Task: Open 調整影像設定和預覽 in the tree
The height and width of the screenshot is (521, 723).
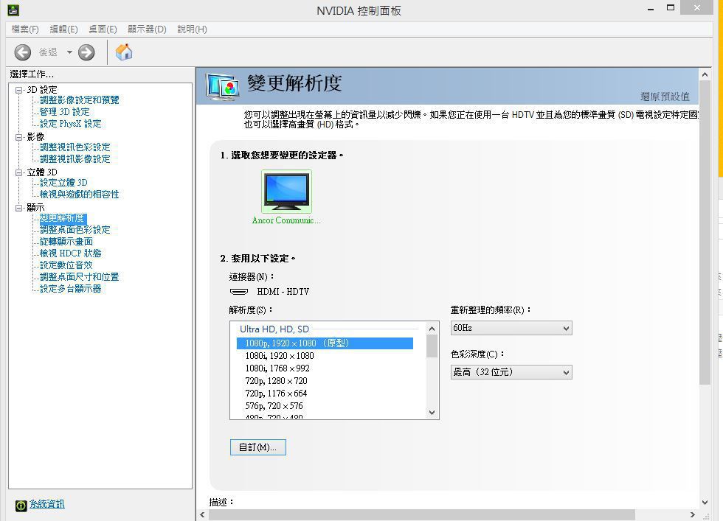Action: pyautogui.click(x=80, y=100)
